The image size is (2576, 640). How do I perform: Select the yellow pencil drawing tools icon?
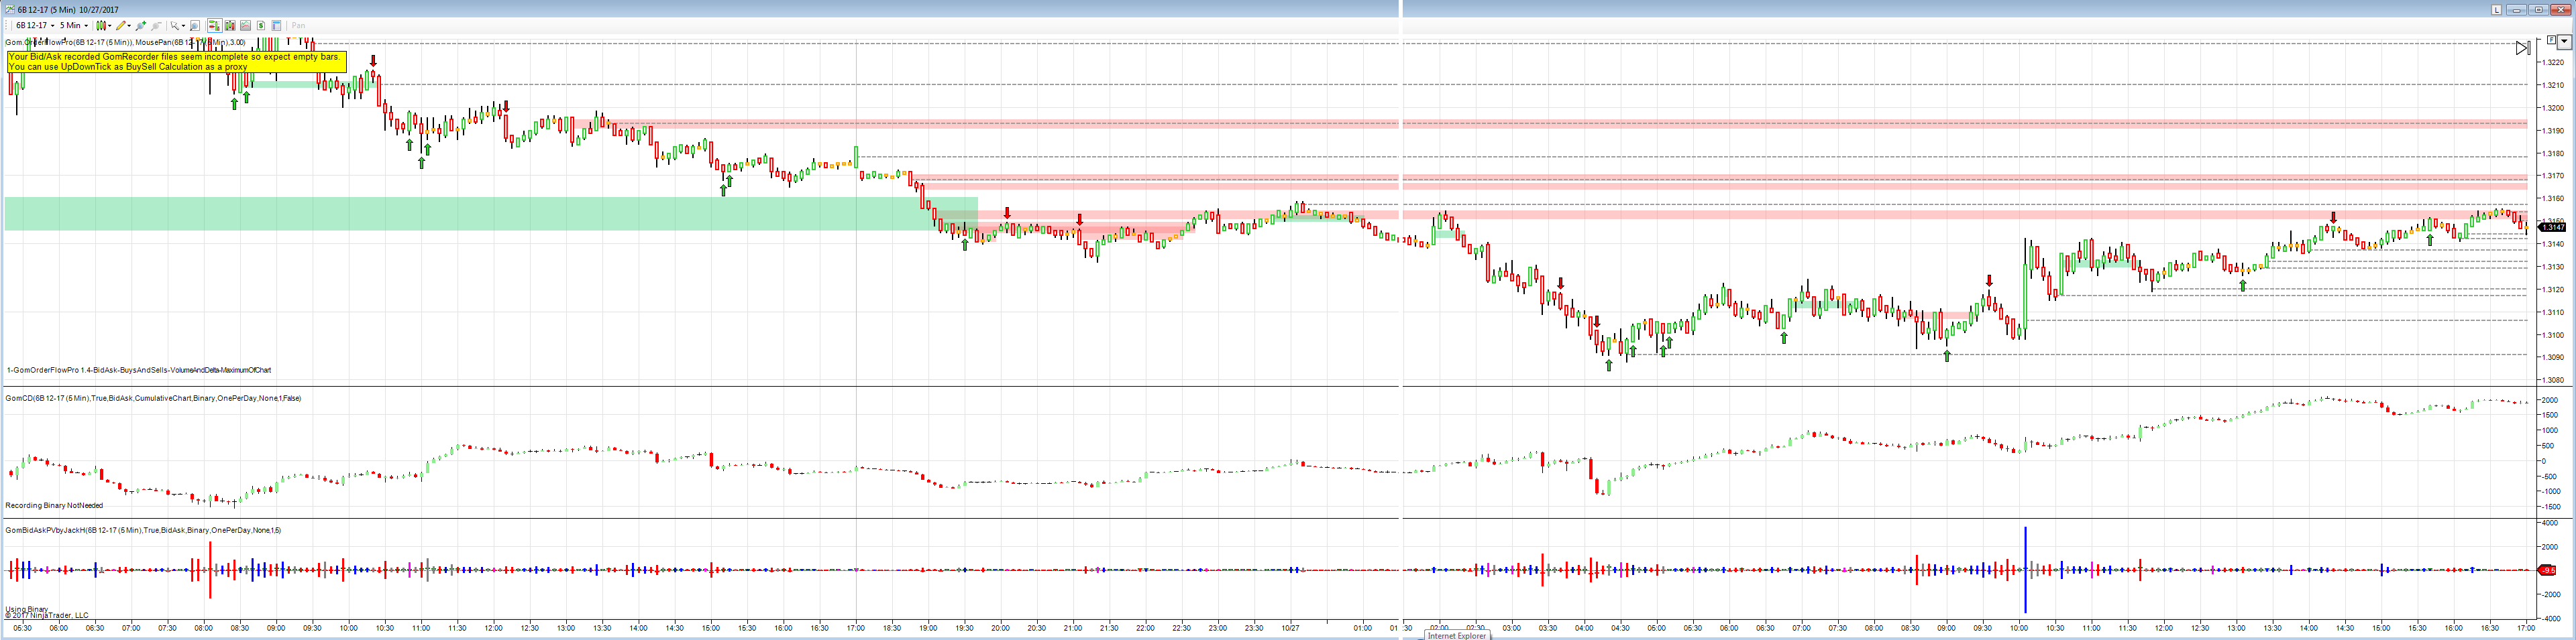point(121,25)
